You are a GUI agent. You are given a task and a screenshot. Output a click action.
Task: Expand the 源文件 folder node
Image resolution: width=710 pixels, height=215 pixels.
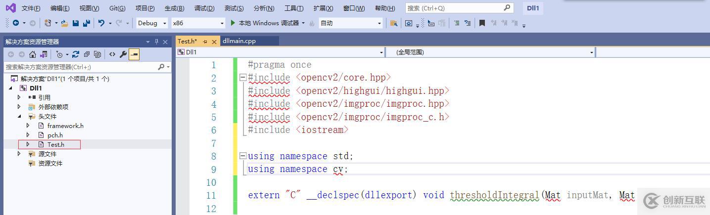click(x=19, y=154)
